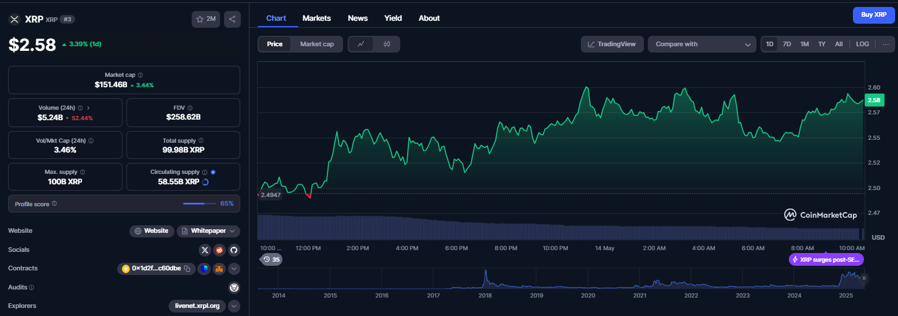Set chart range to All
Screen dimensions: 898x316
pyautogui.click(x=839, y=44)
